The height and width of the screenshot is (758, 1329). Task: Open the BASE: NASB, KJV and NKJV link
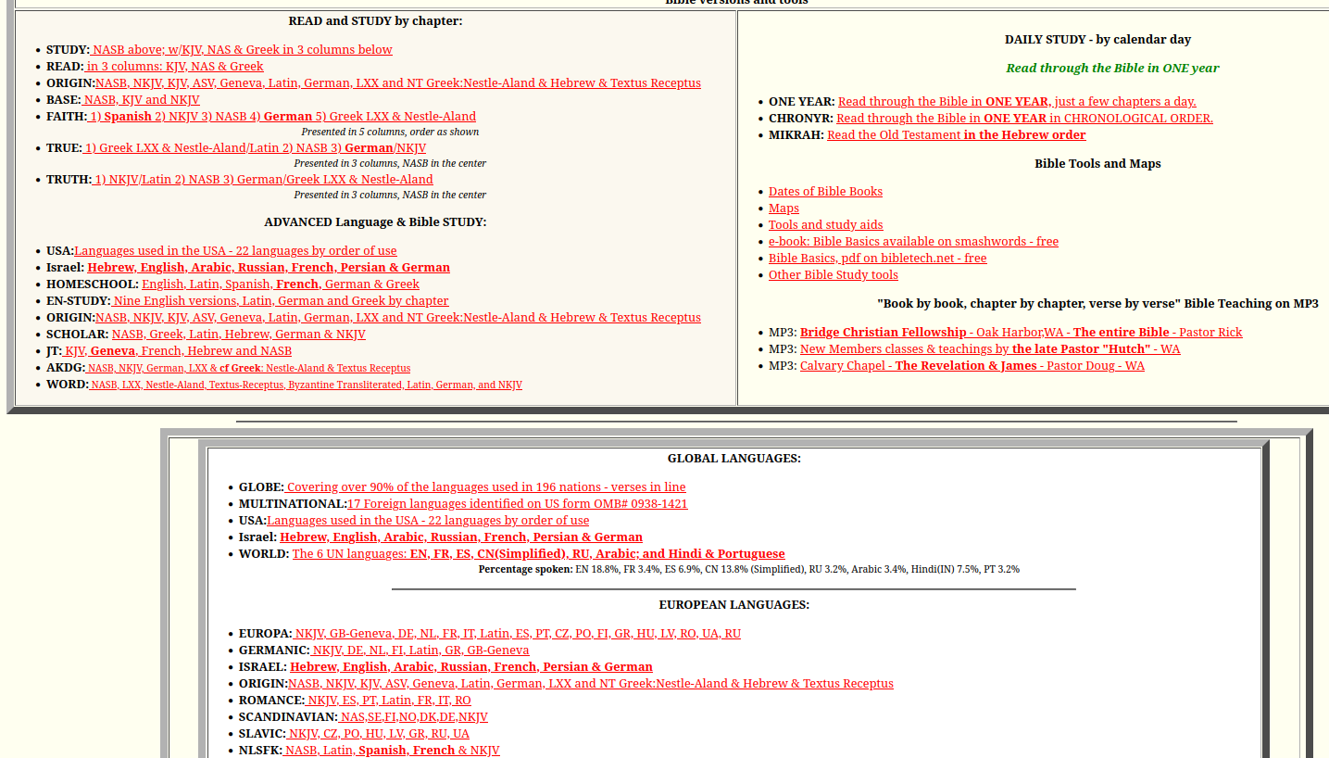tap(141, 100)
